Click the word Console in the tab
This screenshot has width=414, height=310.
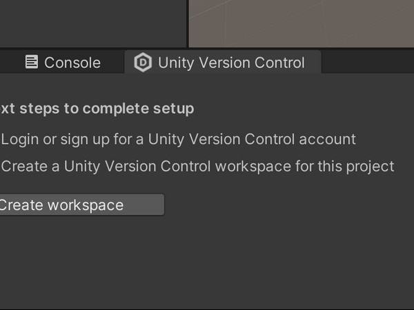[x=72, y=63]
